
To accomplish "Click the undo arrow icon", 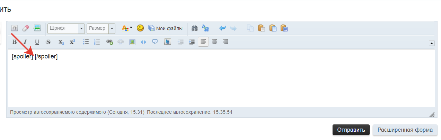I will point(222,28).
